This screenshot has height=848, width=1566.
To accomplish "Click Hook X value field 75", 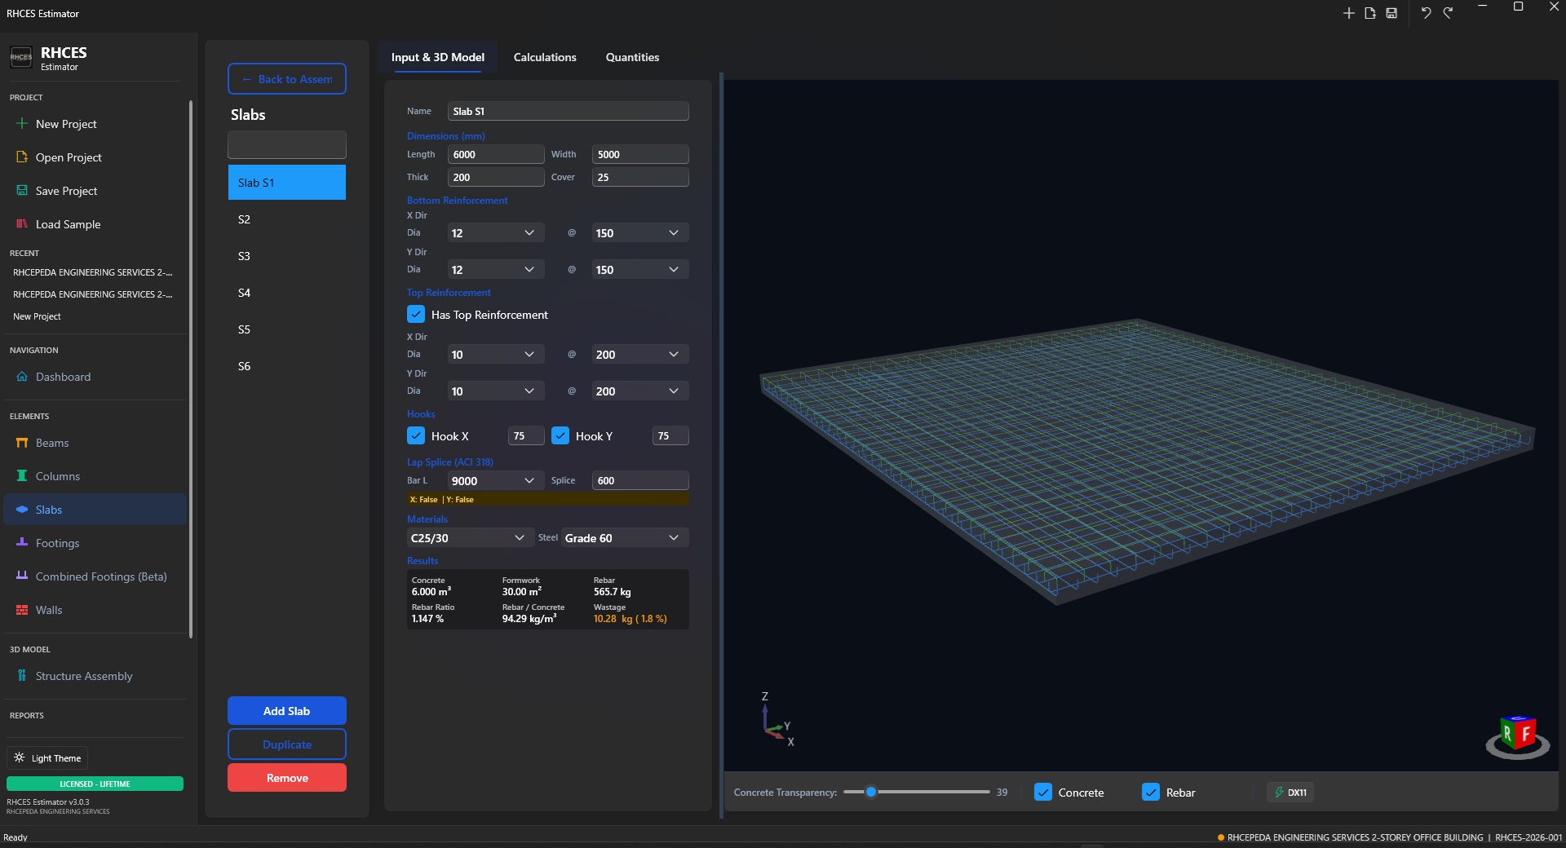I will pos(526,436).
